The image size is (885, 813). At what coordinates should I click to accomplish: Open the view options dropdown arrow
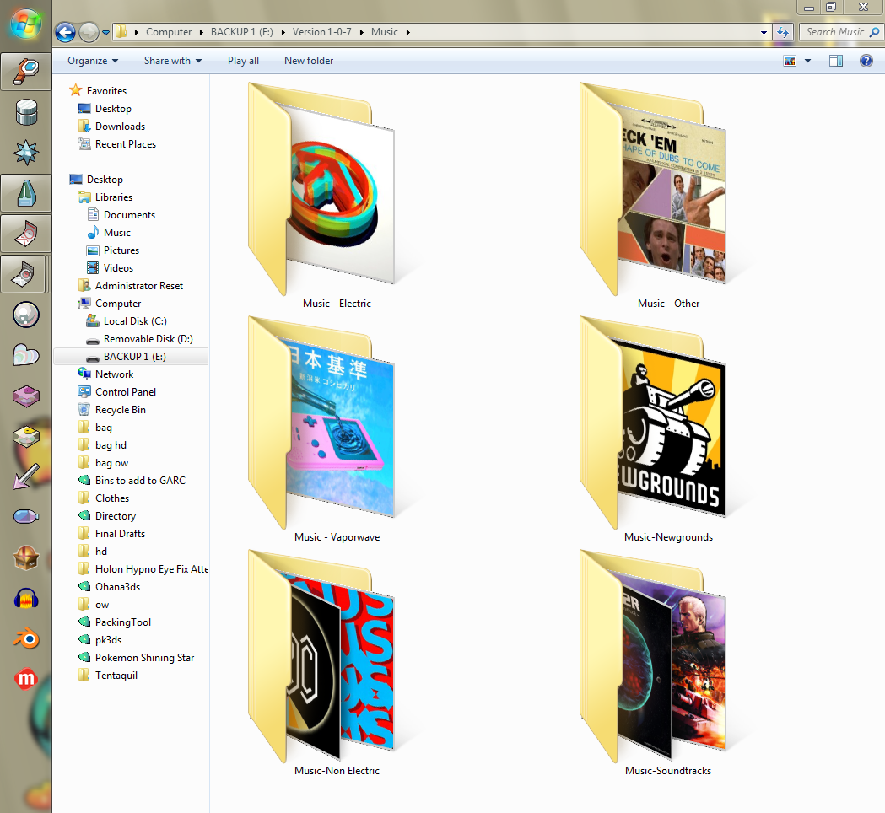pyautogui.click(x=807, y=61)
